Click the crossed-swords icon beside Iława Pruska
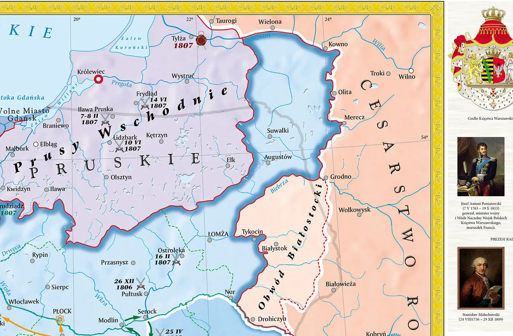The image size is (513, 336). coord(105,120)
